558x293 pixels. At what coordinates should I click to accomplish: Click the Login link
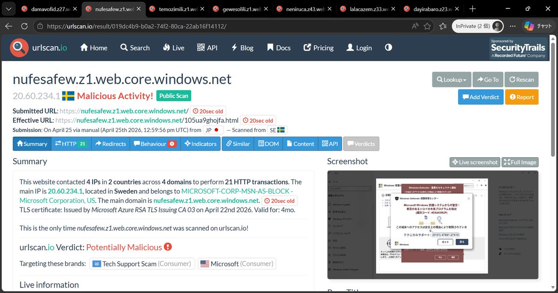click(x=359, y=47)
